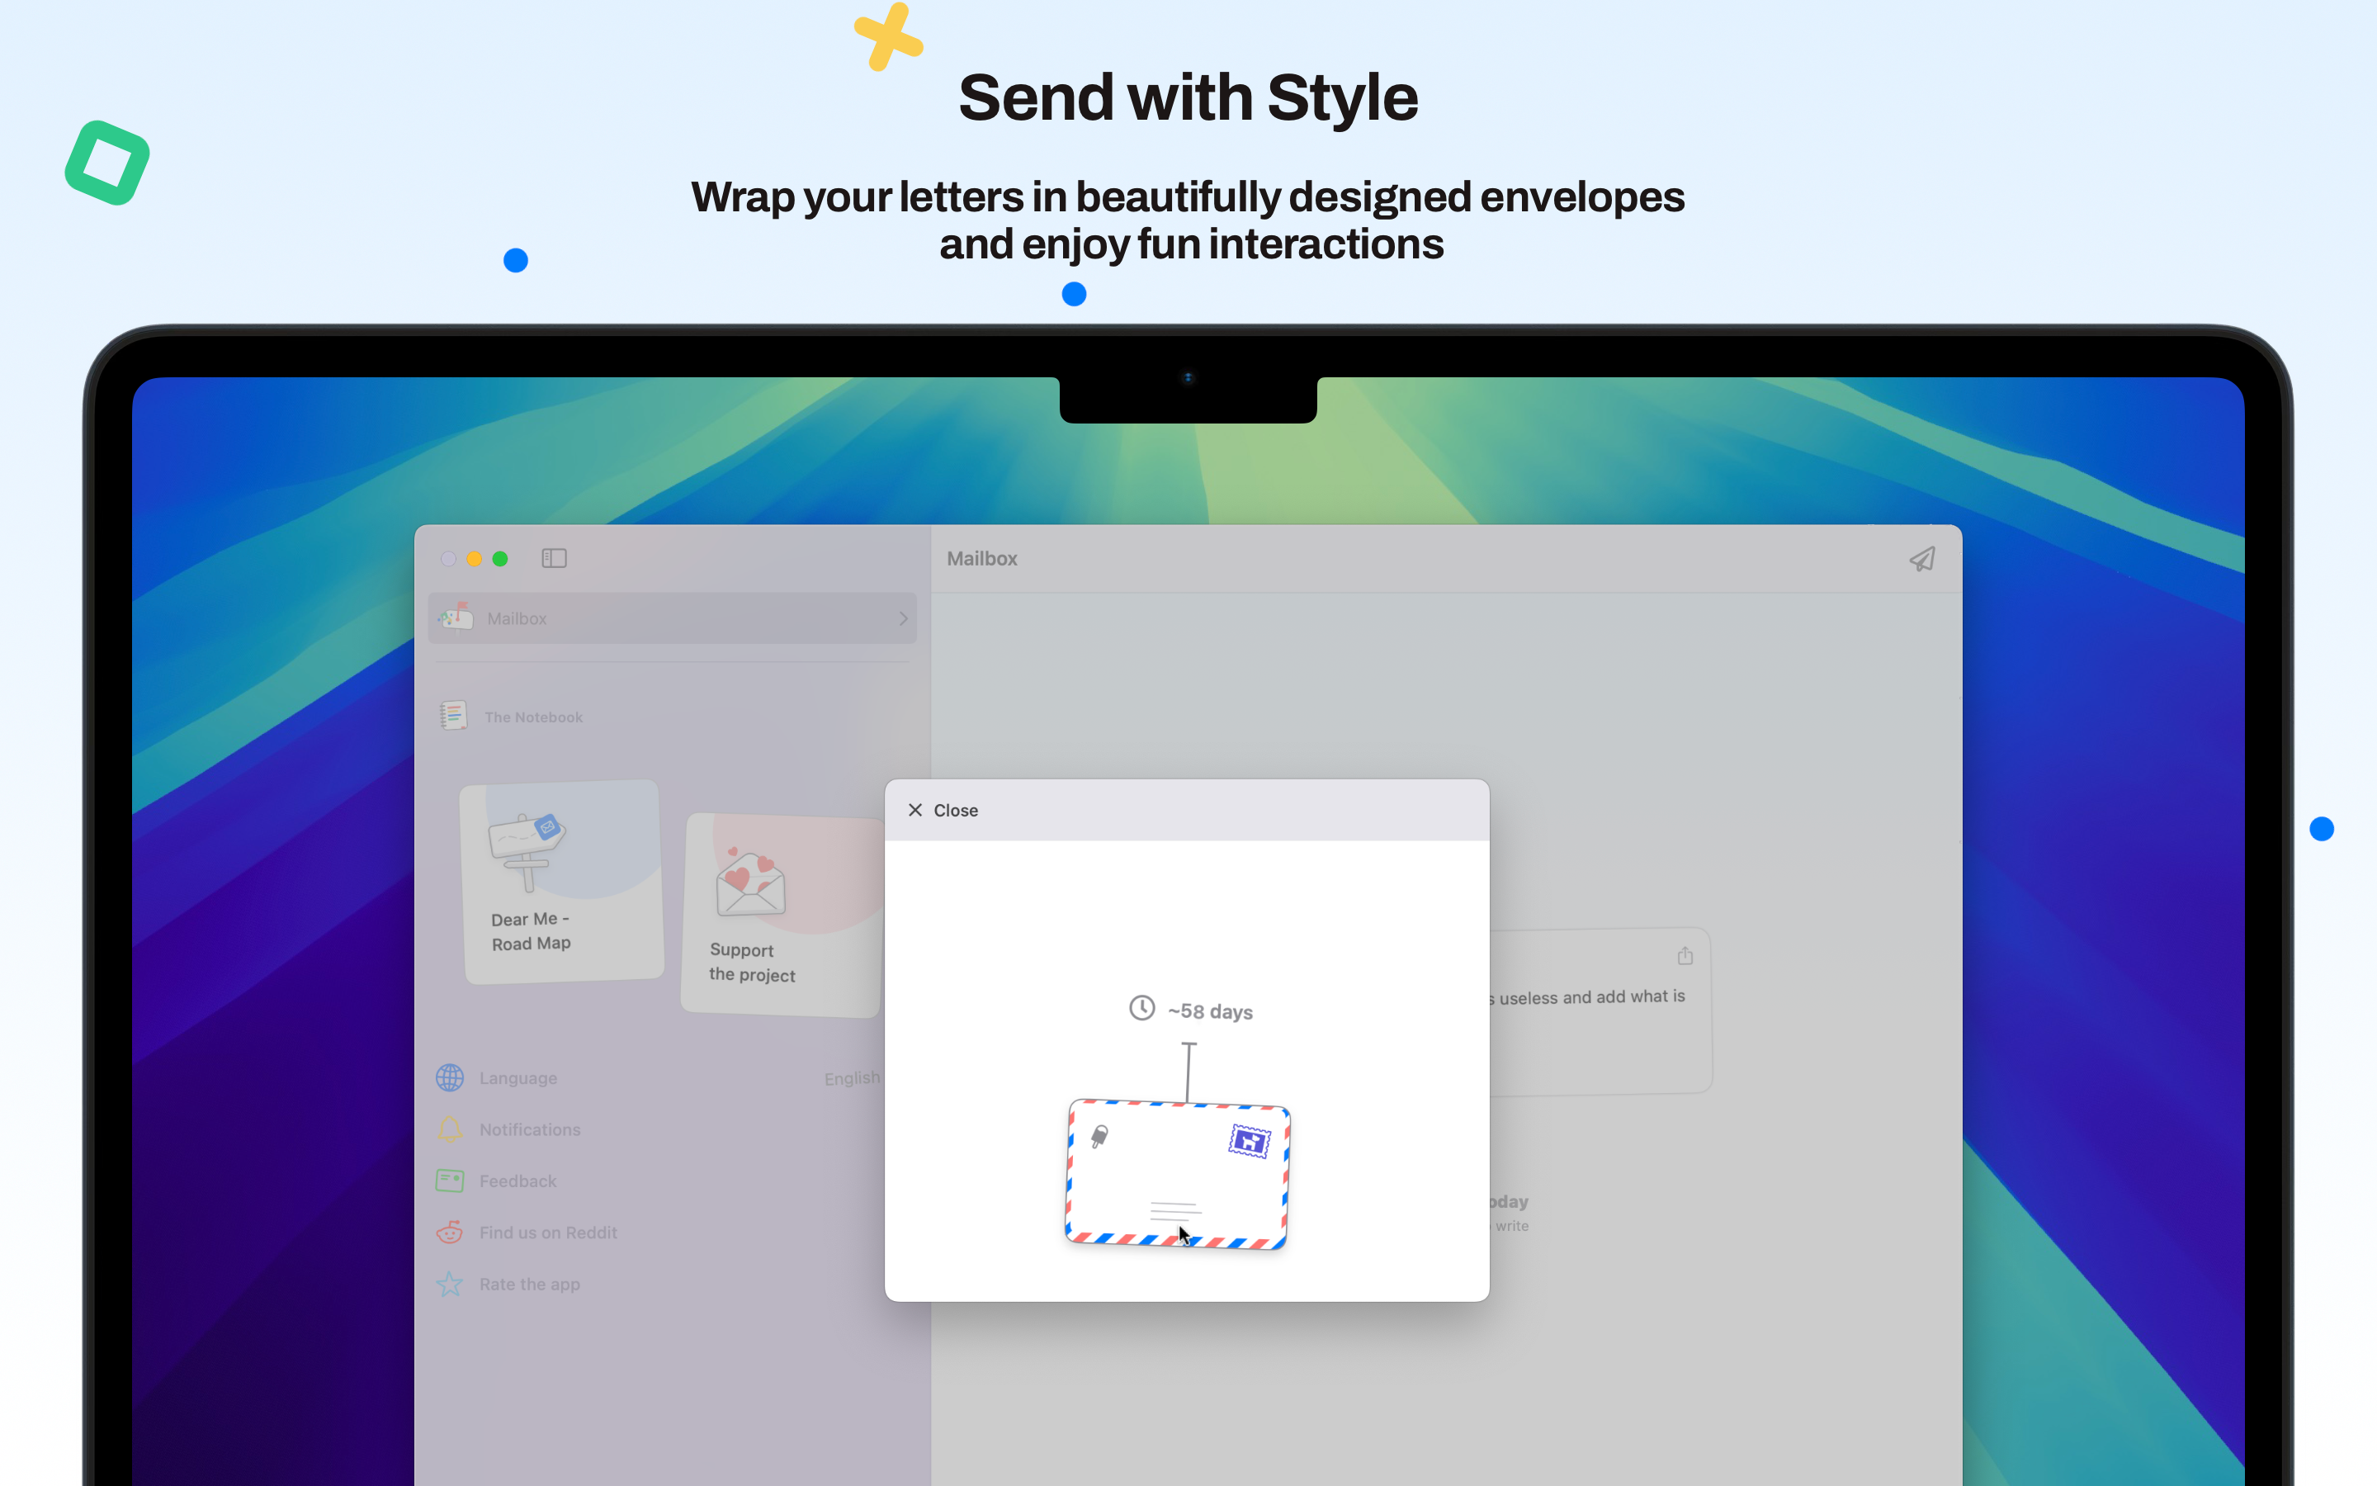
Task: Expand the Mailbox row chevron
Action: (903, 618)
